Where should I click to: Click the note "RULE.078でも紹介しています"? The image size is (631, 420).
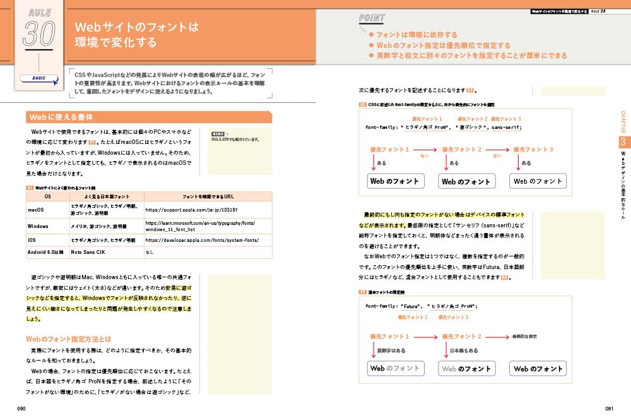tap(235, 140)
